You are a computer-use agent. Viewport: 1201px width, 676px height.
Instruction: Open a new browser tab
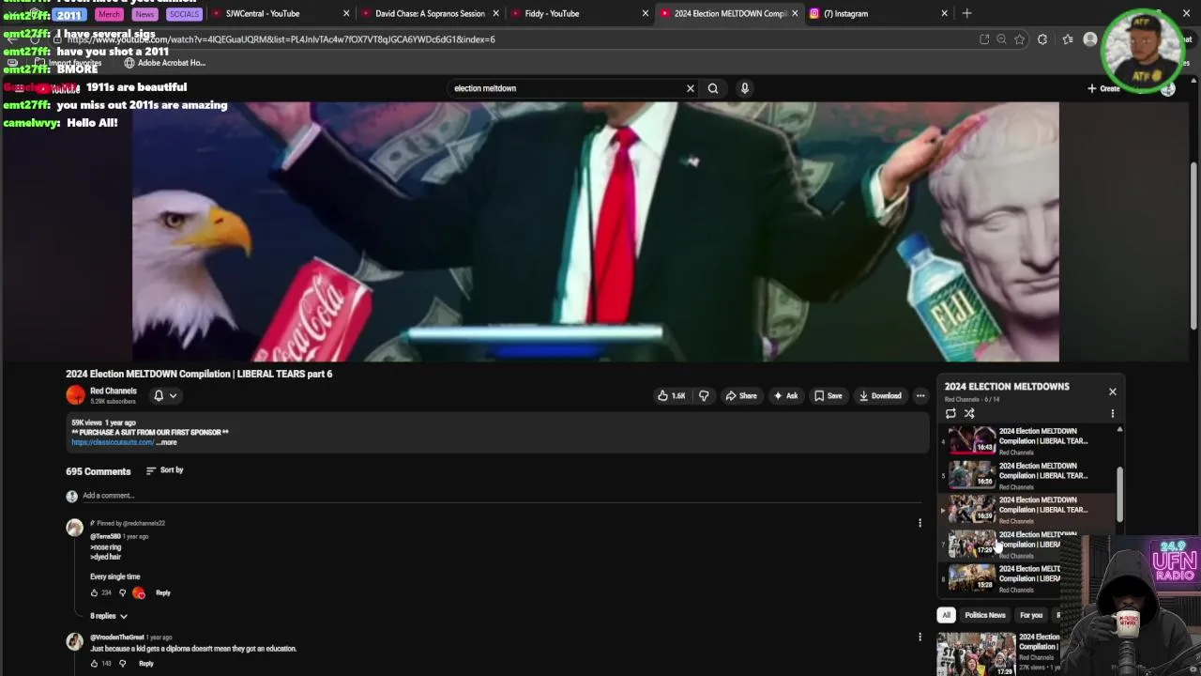[966, 13]
